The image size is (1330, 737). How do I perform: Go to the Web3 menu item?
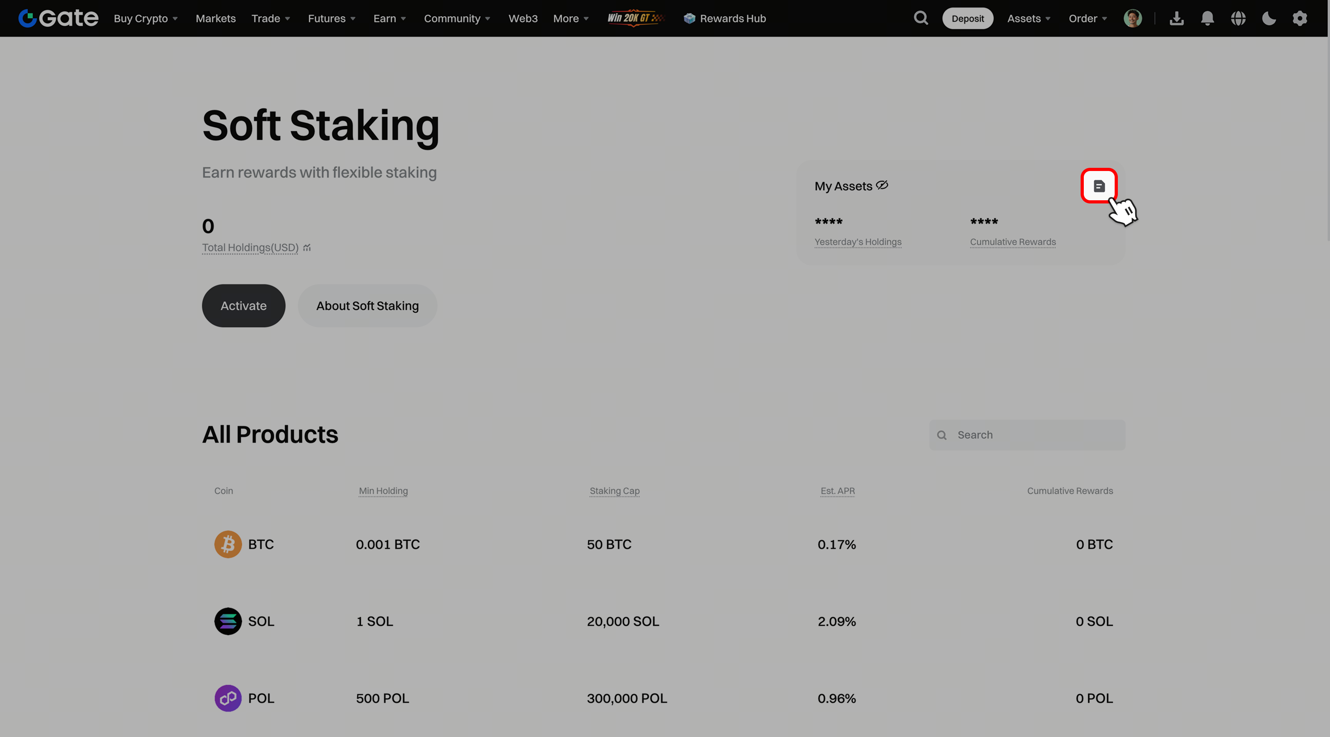click(522, 18)
